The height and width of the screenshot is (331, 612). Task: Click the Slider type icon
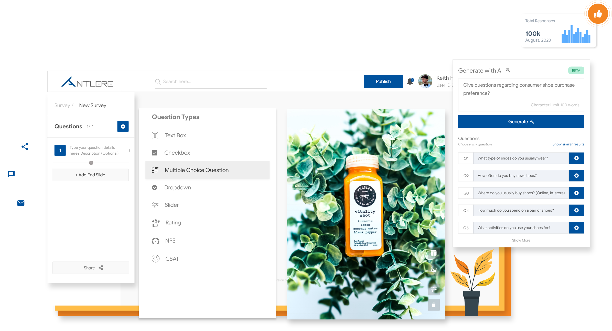pos(155,205)
